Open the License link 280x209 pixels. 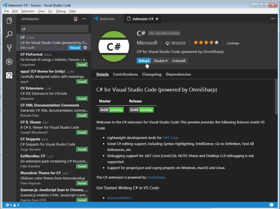click(233, 43)
